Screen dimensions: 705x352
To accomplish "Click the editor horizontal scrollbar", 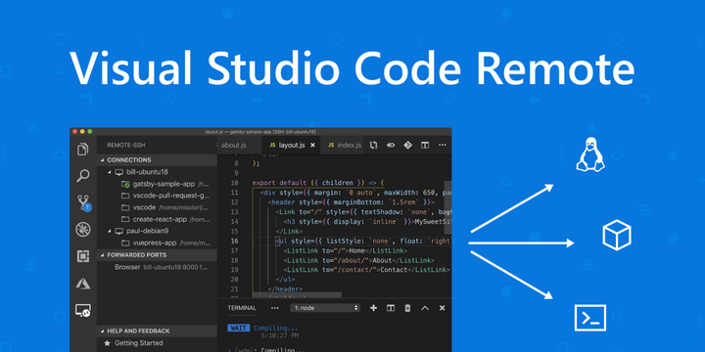I will pyautogui.click(x=297, y=295).
